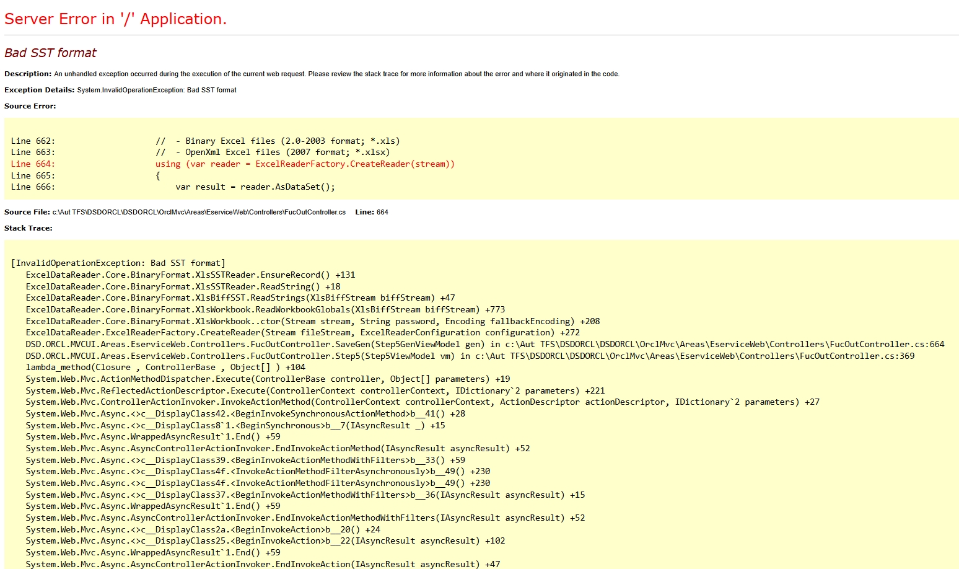959x569 pixels.
Task: Click the AsyncControllerActionInvoker.EndInvokeAction last stack frame
Action: (263, 564)
